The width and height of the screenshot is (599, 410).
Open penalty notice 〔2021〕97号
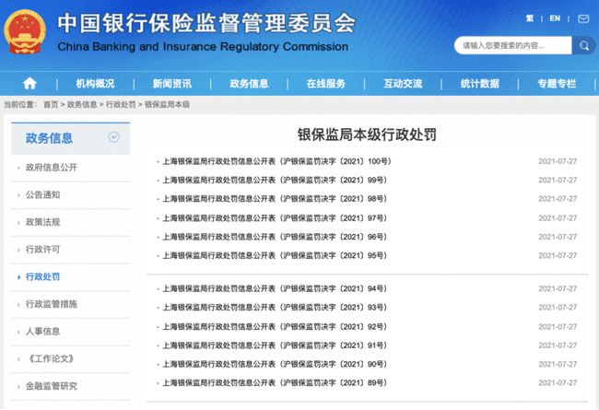(275, 218)
